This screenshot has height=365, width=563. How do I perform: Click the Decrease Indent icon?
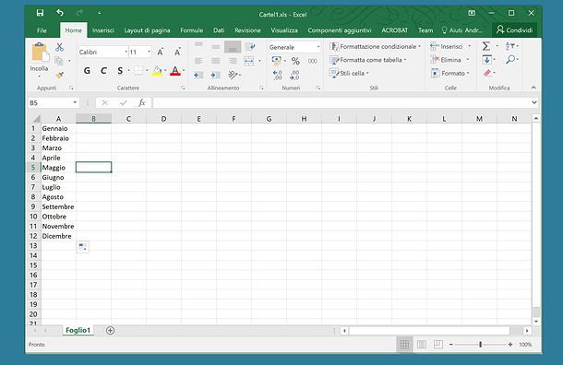198,75
